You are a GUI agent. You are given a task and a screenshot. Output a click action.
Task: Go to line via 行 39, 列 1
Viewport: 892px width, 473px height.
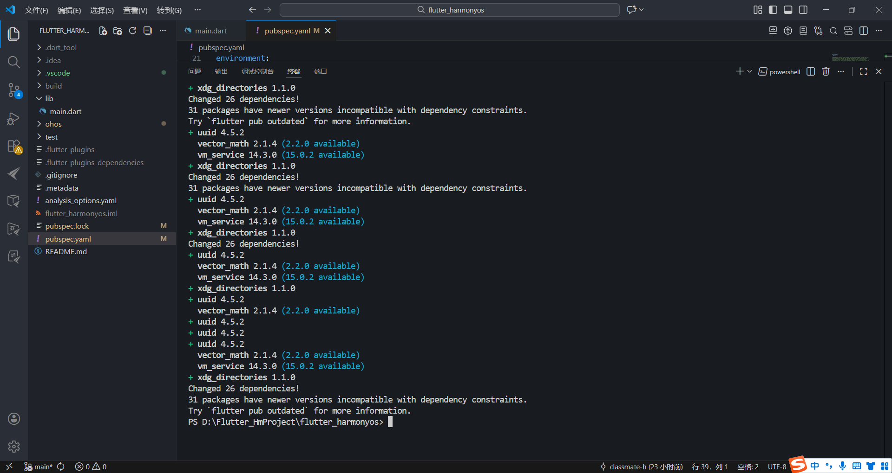click(710, 467)
